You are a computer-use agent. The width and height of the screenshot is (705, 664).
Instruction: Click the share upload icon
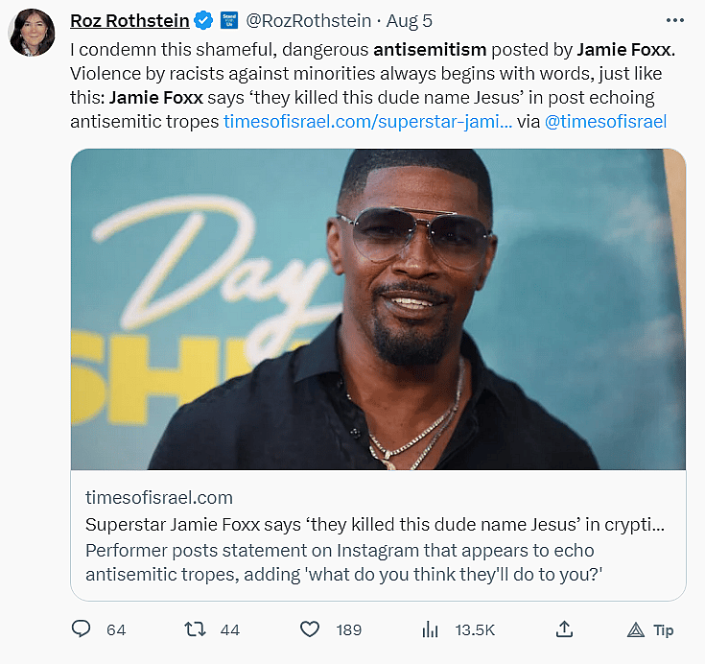[565, 629]
